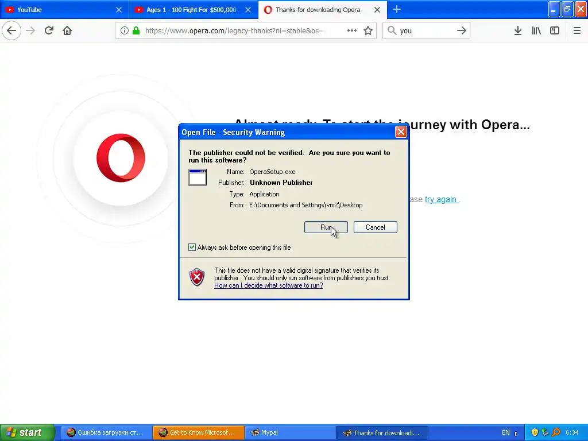Open page actions three-dot menu
Screen dimensions: 588x441
click(x=352, y=30)
